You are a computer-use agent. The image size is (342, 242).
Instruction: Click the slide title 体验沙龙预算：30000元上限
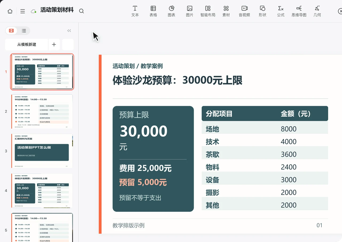[x=177, y=80]
